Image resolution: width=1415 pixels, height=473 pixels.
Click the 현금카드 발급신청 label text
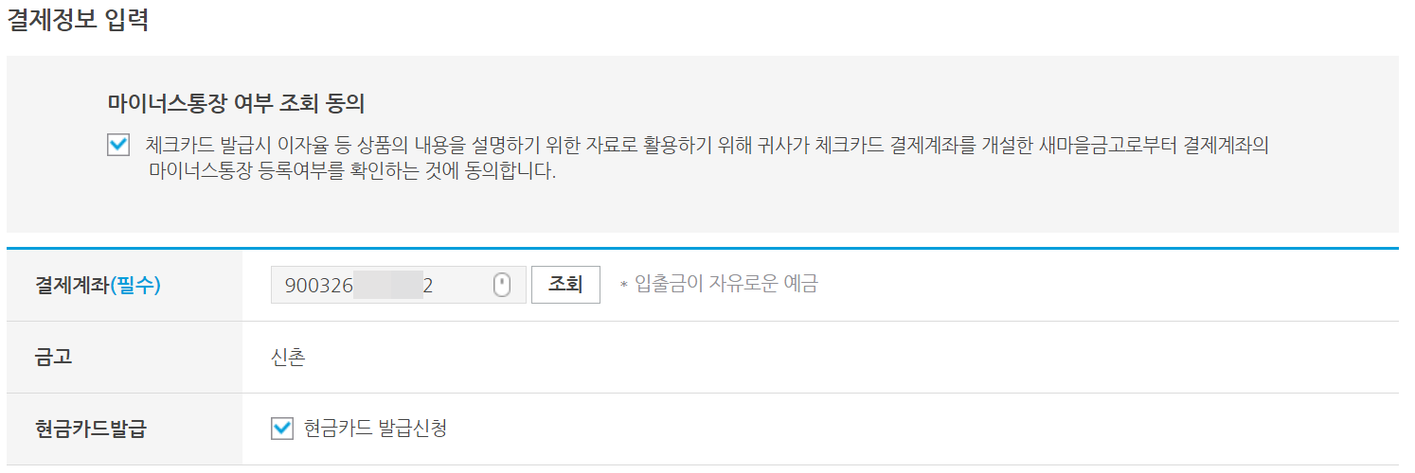click(x=375, y=429)
